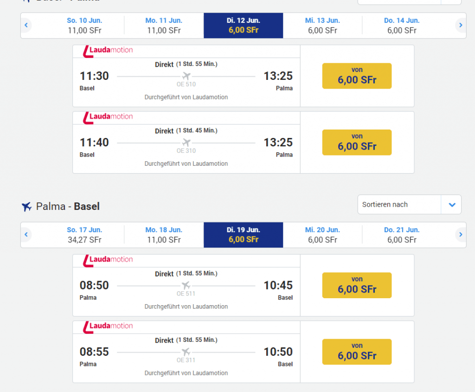The image size is (475, 392).
Task: Select return date Mo. 18 Jun.
Action: pos(164,235)
